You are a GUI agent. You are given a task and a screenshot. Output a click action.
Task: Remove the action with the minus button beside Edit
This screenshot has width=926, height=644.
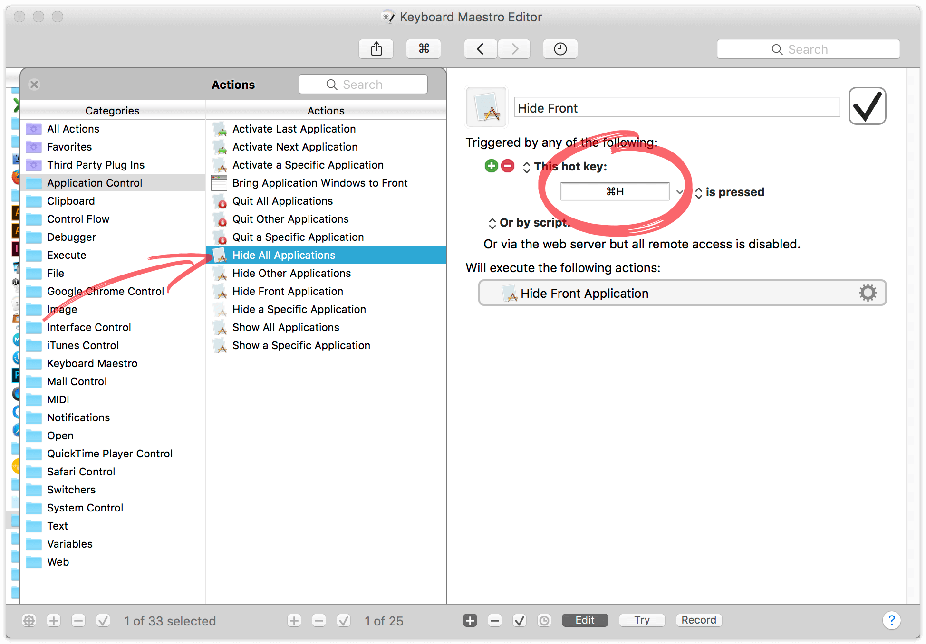[495, 620]
